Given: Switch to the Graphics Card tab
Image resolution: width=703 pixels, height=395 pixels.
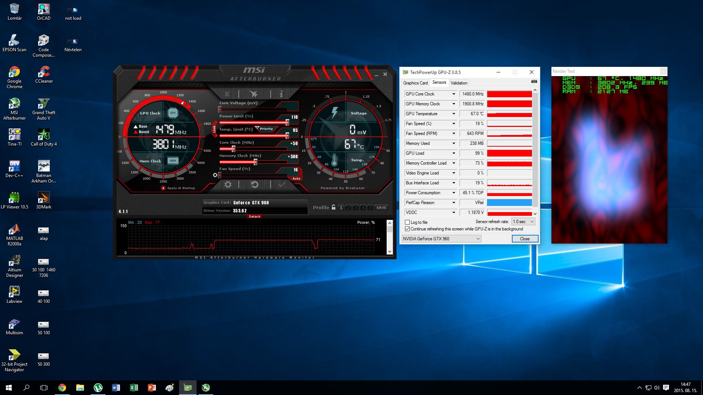Looking at the screenshot, I should click(x=415, y=83).
